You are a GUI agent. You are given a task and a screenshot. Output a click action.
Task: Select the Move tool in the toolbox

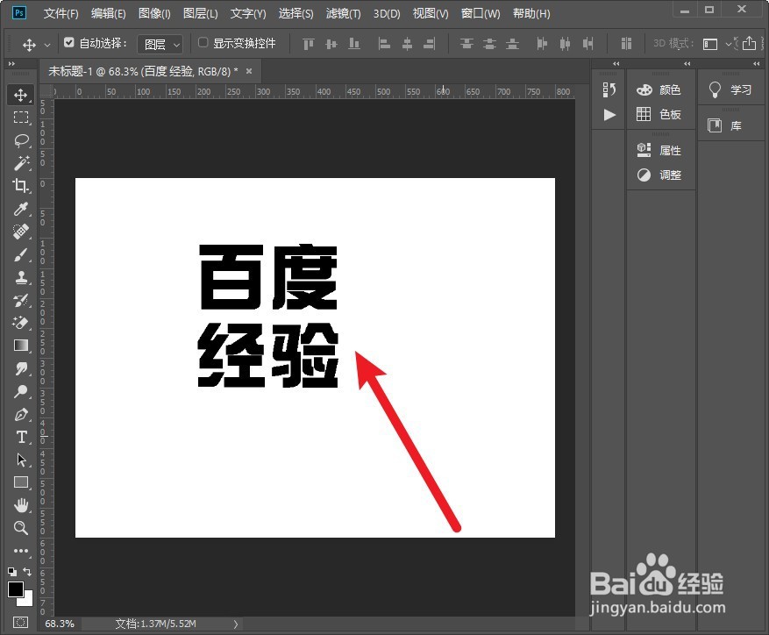(20, 95)
